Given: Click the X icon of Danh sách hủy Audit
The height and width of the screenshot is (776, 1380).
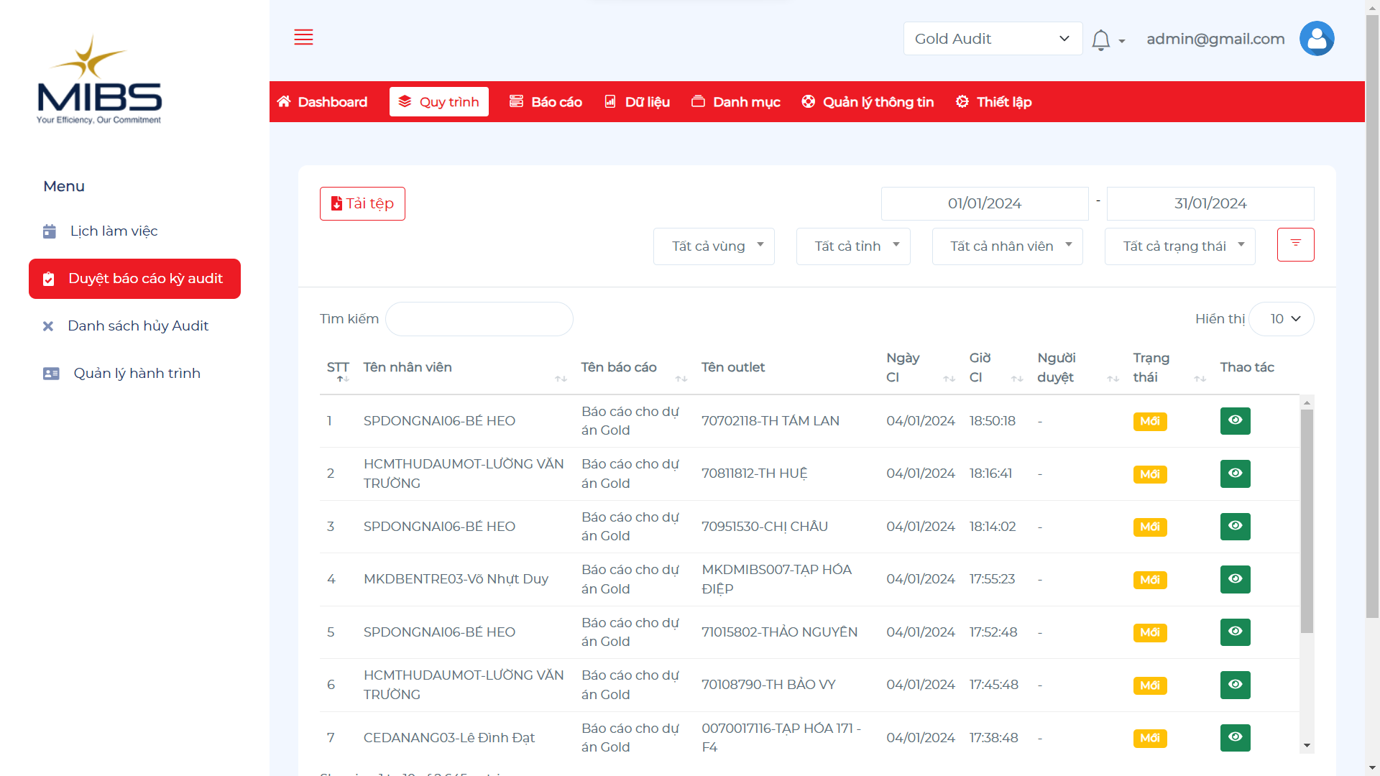Looking at the screenshot, I should click(48, 326).
